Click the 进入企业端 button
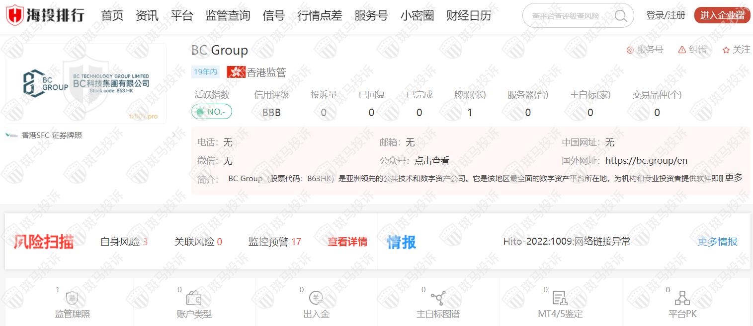Screen dimensions: 753x326 tap(722, 15)
